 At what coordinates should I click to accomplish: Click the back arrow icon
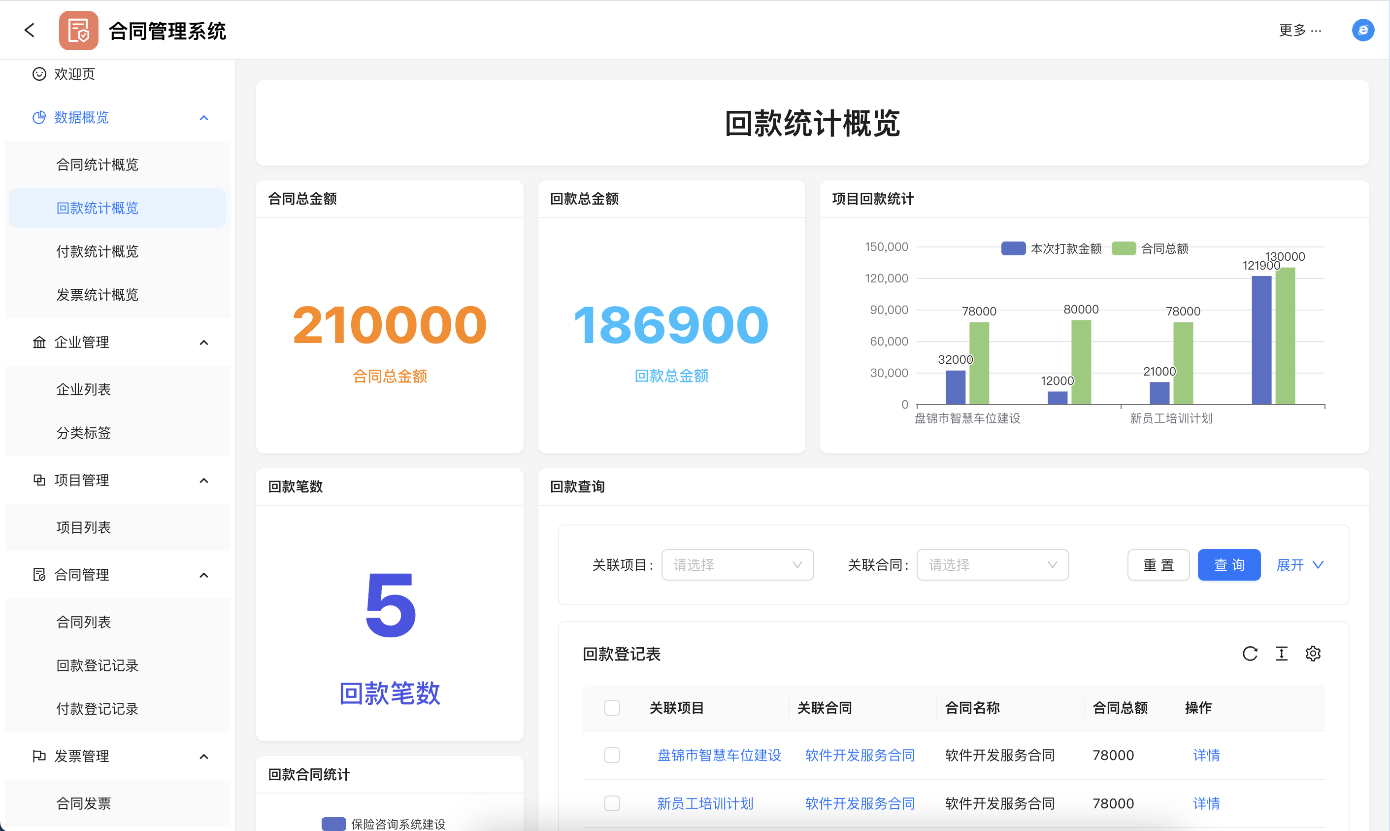(30, 30)
